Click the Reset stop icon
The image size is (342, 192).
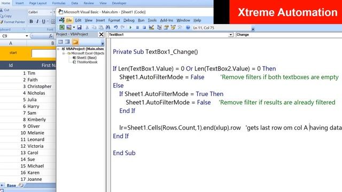tap(144, 27)
